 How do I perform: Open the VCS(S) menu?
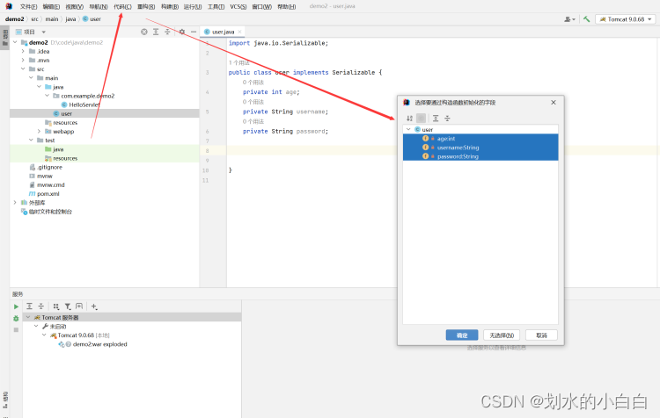point(238,7)
